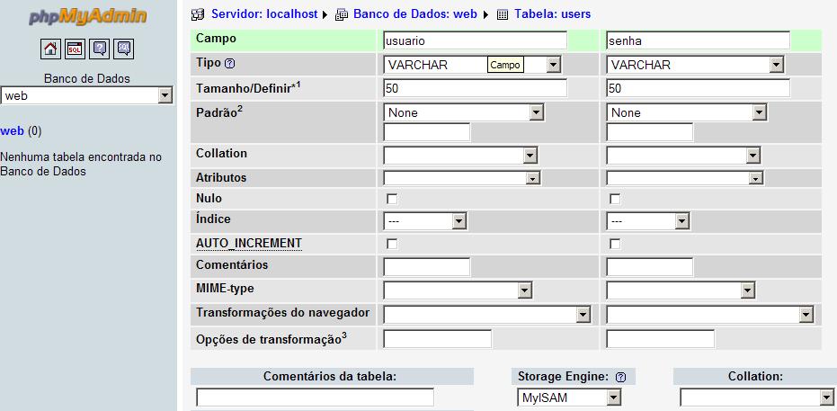Open Atributos dropdown for usuario
This screenshot has width=837, height=411.
pyautogui.click(x=462, y=178)
